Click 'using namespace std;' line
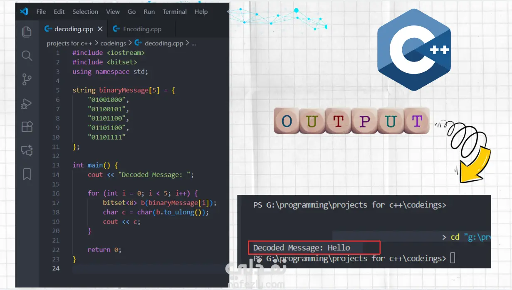The image size is (512, 290). (110, 71)
